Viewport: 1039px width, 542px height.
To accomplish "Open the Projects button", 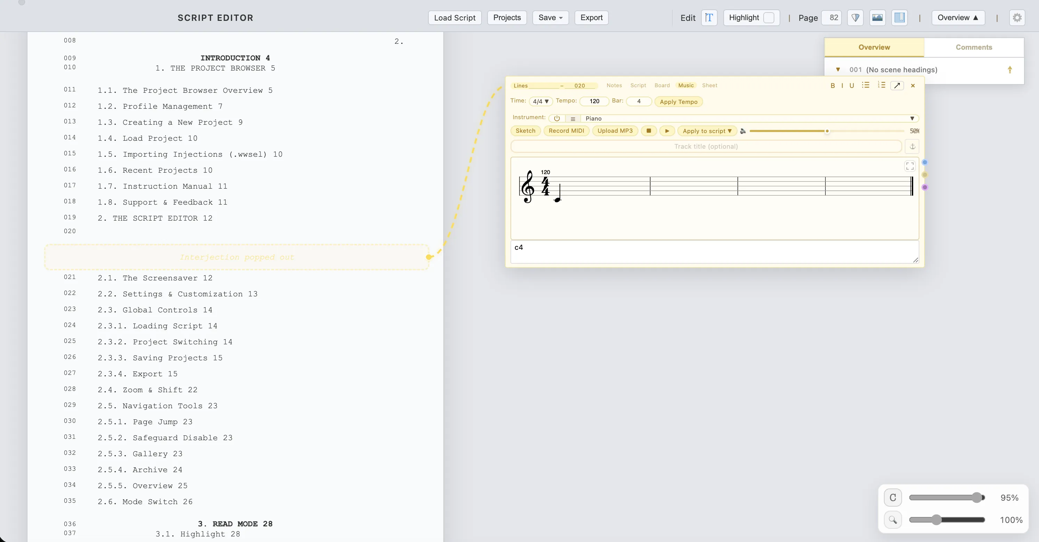I will point(507,18).
